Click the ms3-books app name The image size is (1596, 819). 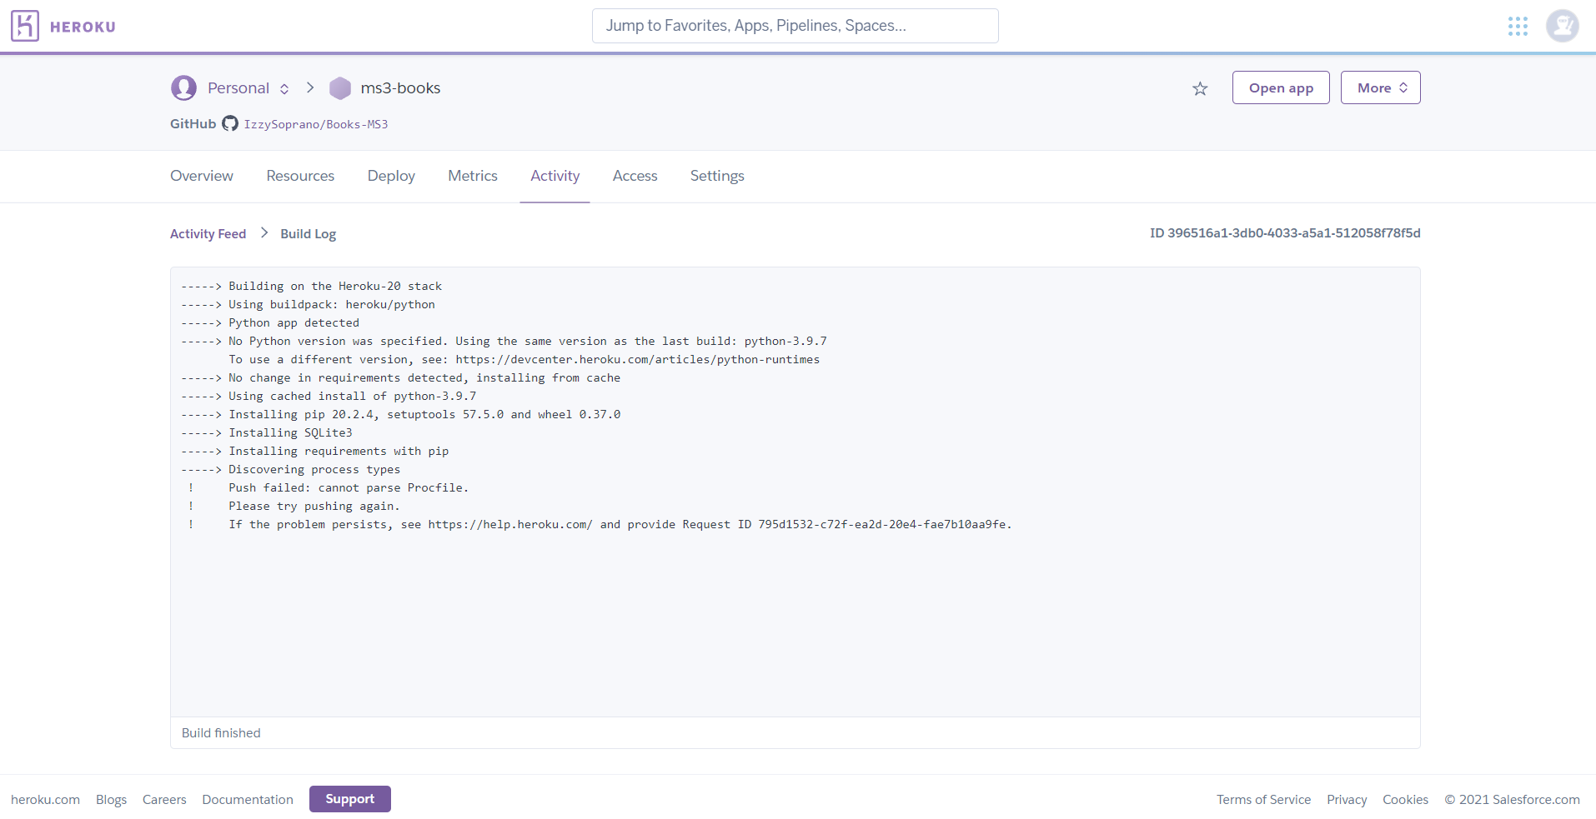[400, 88]
